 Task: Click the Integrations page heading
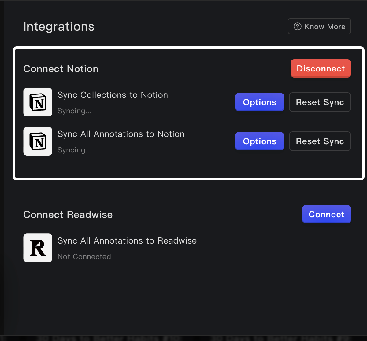pos(59,27)
